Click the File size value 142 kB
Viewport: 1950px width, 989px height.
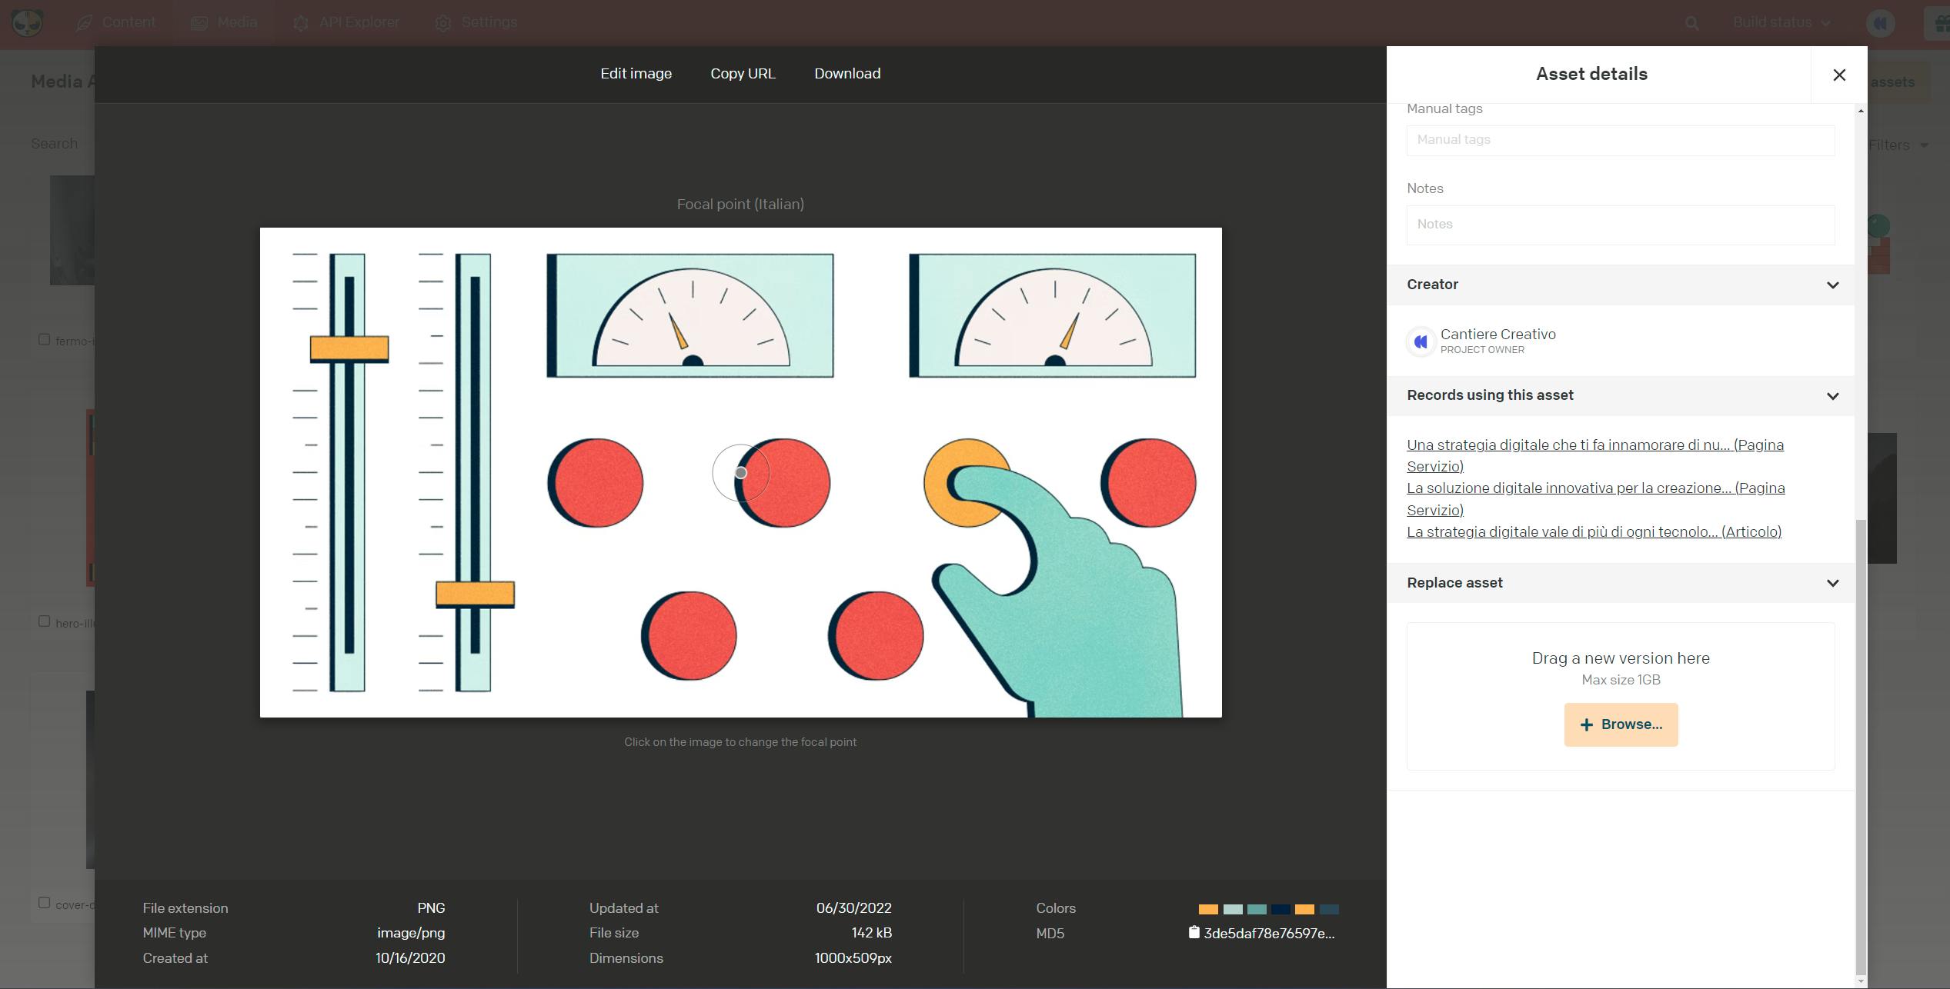pyautogui.click(x=871, y=933)
